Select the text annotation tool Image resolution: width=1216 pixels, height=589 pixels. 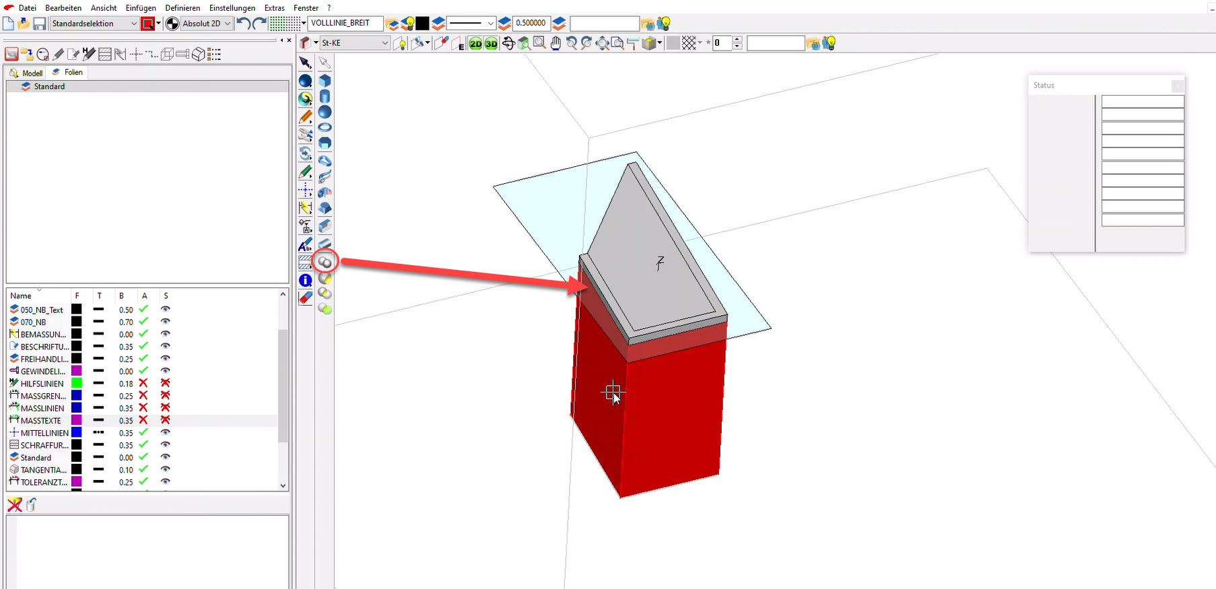pos(305,244)
